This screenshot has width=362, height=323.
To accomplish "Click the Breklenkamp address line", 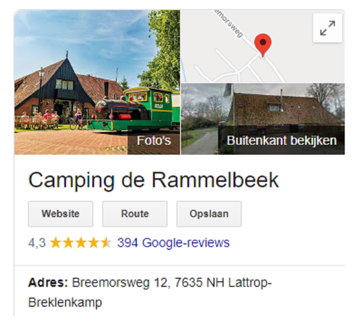I will coord(65,303).
